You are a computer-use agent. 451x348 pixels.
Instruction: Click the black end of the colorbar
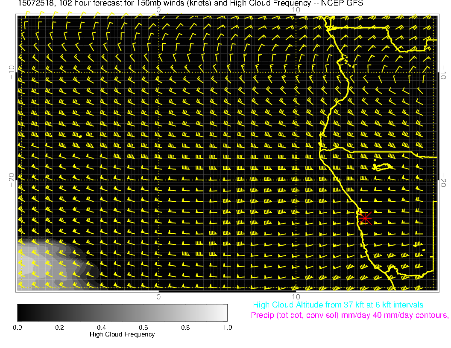(x=21, y=312)
